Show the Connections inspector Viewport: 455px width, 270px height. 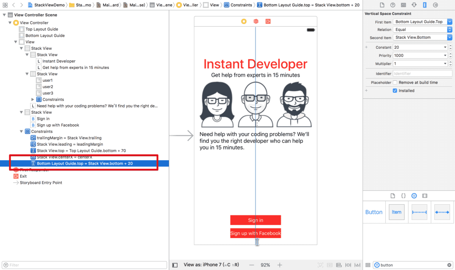click(436, 5)
